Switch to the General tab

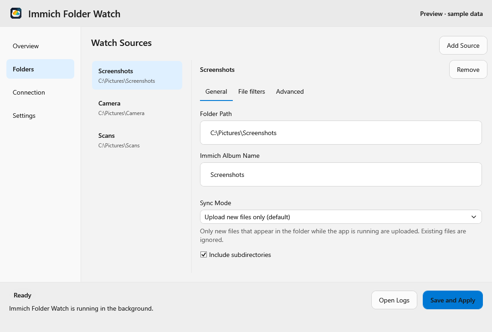tap(216, 91)
